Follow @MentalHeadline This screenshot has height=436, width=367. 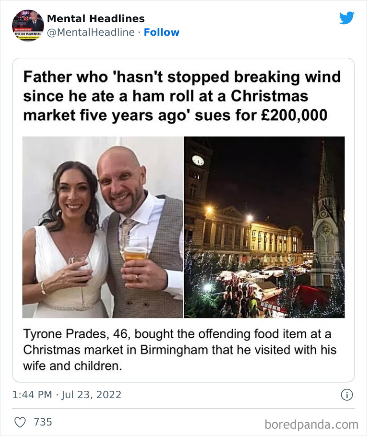(162, 32)
